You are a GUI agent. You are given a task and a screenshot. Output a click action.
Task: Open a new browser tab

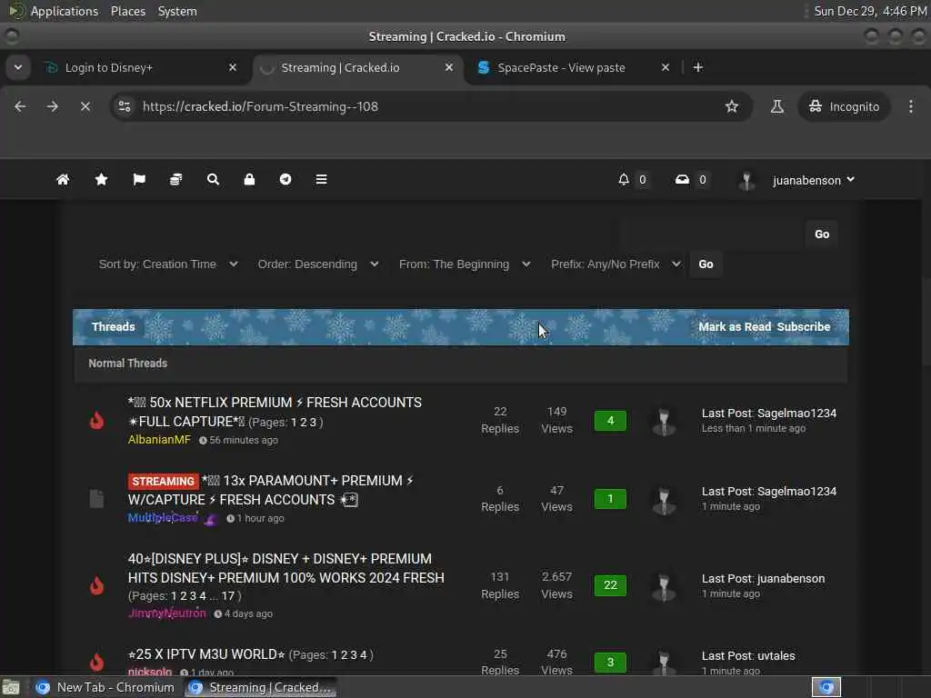(x=698, y=67)
